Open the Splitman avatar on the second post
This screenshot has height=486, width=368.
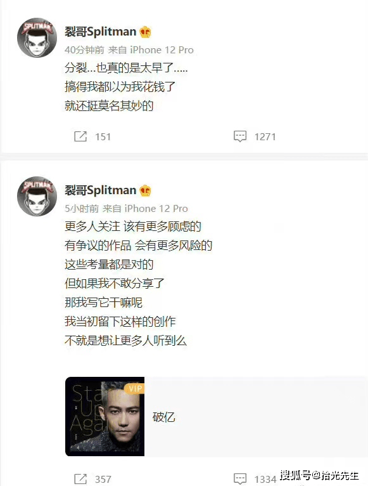pyautogui.click(x=37, y=196)
